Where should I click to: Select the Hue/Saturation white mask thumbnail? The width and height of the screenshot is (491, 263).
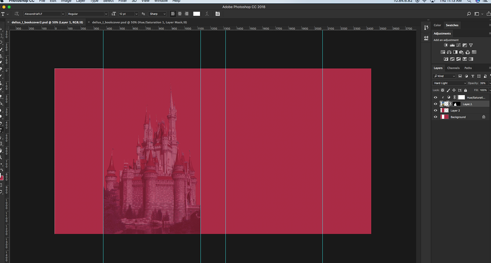click(x=461, y=97)
